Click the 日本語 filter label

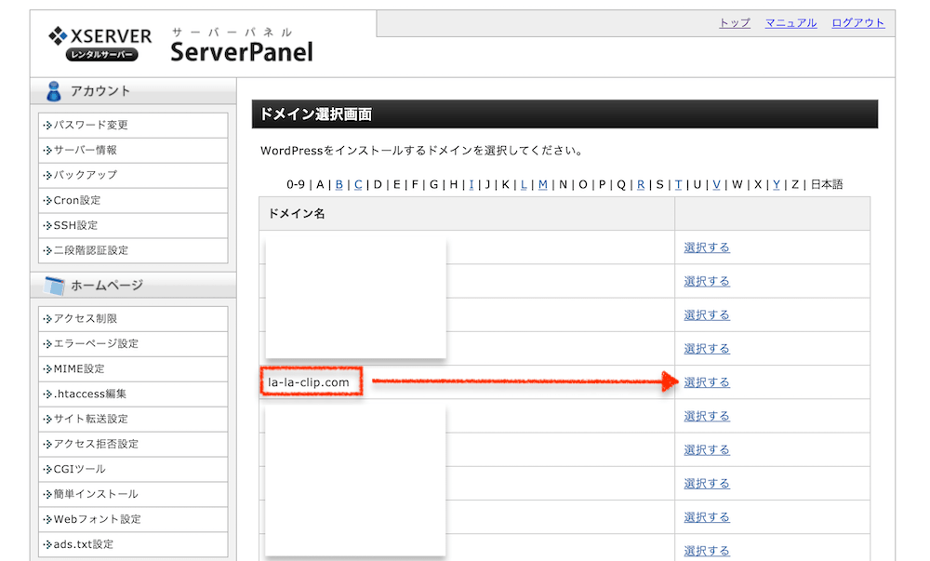coord(827,184)
